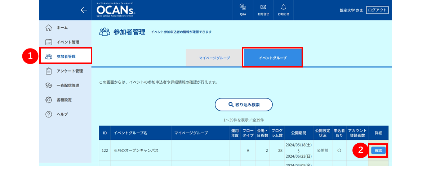This screenshot has width=427, height=185.
Task: Open the Q&A icon in top bar
Action: 243,10
